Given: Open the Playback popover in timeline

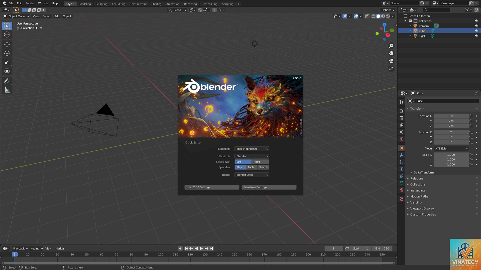Looking at the screenshot, I should (x=20, y=248).
